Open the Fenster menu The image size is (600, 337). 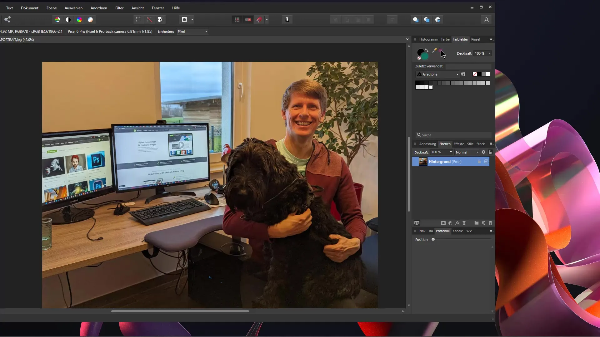tap(158, 8)
